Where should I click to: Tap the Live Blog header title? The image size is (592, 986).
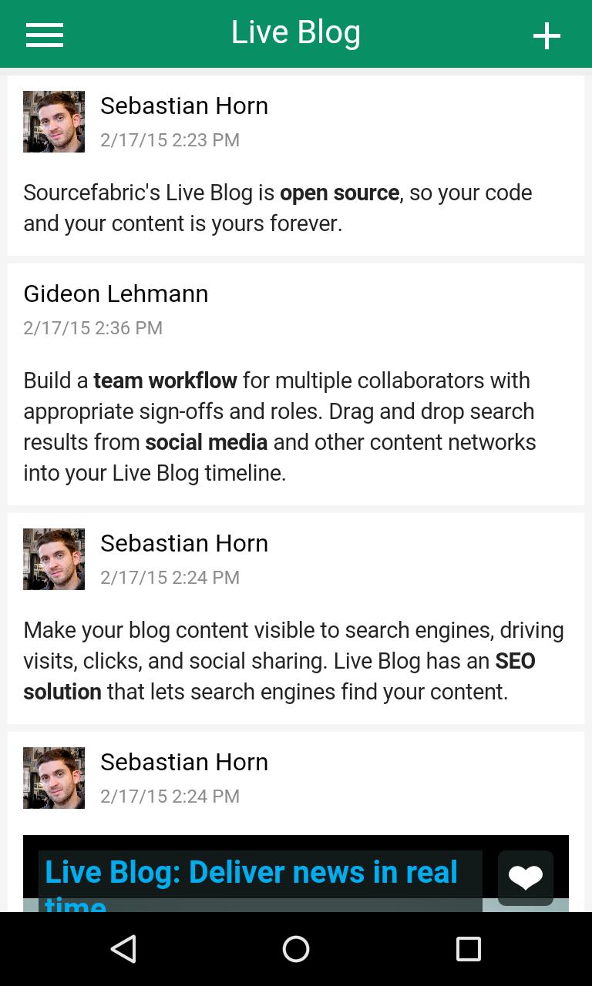(x=296, y=32)
